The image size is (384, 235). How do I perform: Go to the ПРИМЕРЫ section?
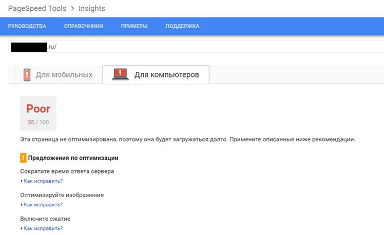[x=135, y=26]
